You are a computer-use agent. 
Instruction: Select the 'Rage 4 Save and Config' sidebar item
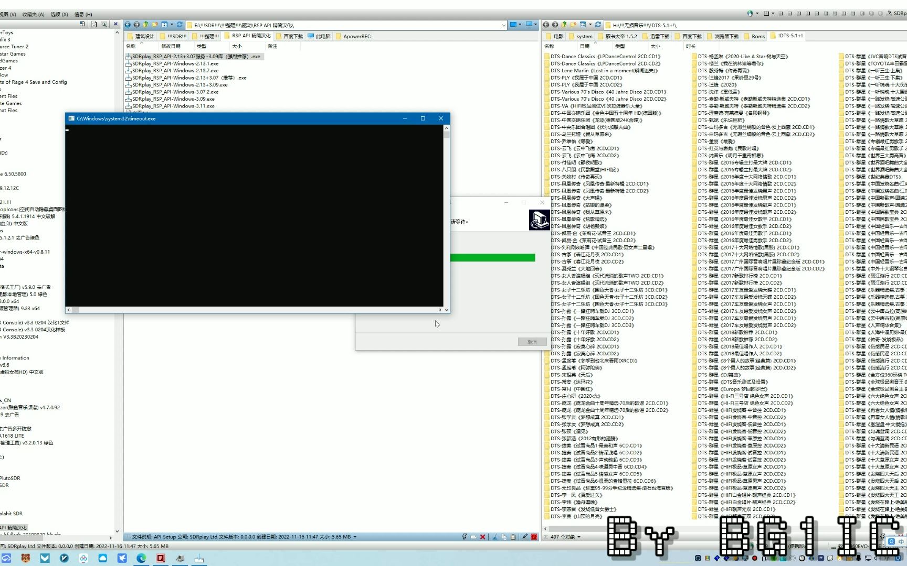point(34,82)
